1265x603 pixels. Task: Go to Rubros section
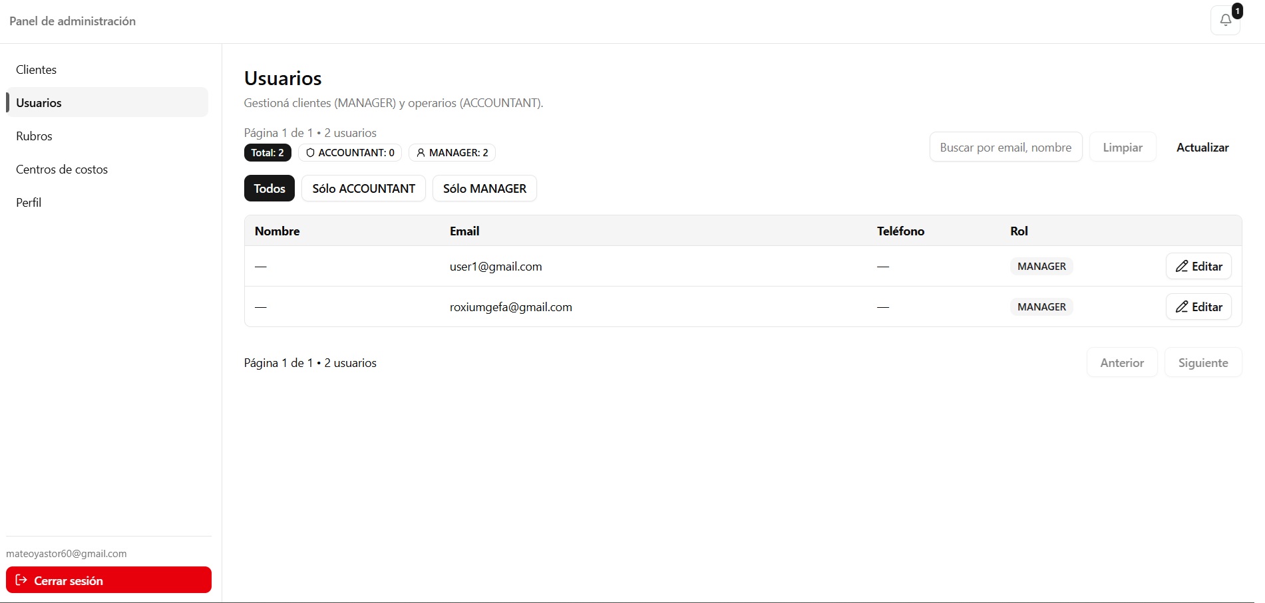[x=35, y=136]
